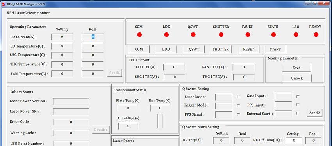Click FAN Temperarure Real field
Image resolution: width=332 pixels, height=146 pixels.
pos(93,74)
